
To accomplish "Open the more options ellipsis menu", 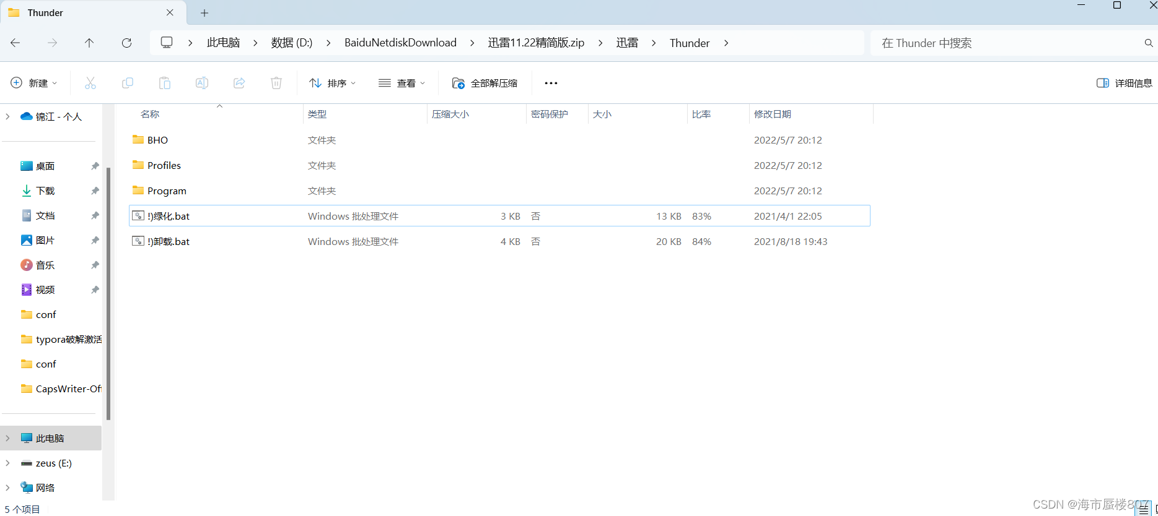I will point(551,83).
